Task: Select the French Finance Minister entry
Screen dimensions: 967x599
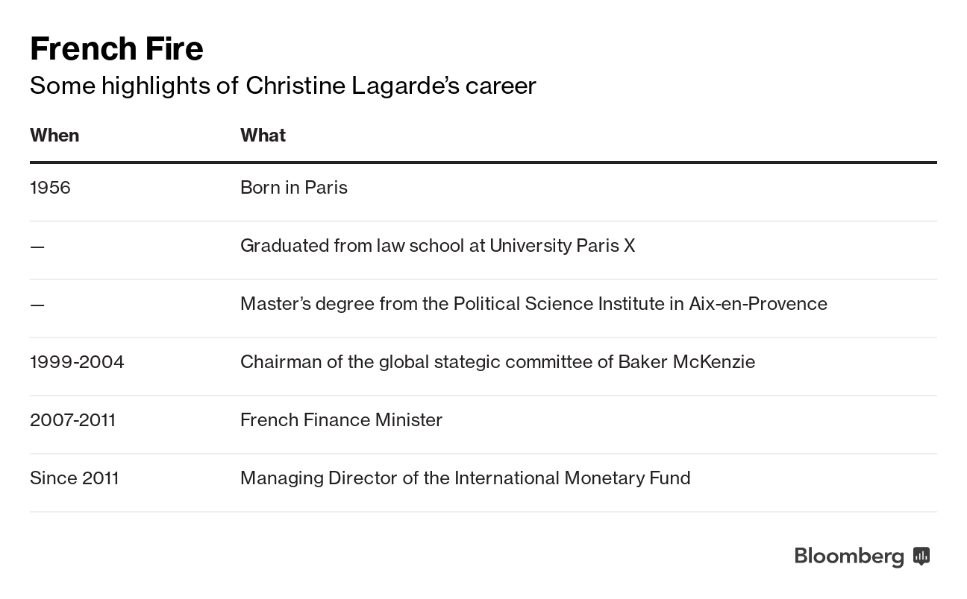Action: 341,420
